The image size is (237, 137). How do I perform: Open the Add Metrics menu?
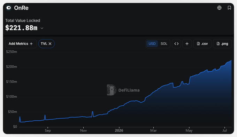(21, 44)
